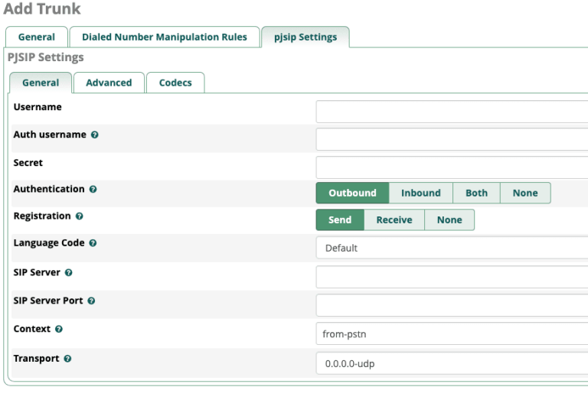Open the Language Code dropdown

452,248
